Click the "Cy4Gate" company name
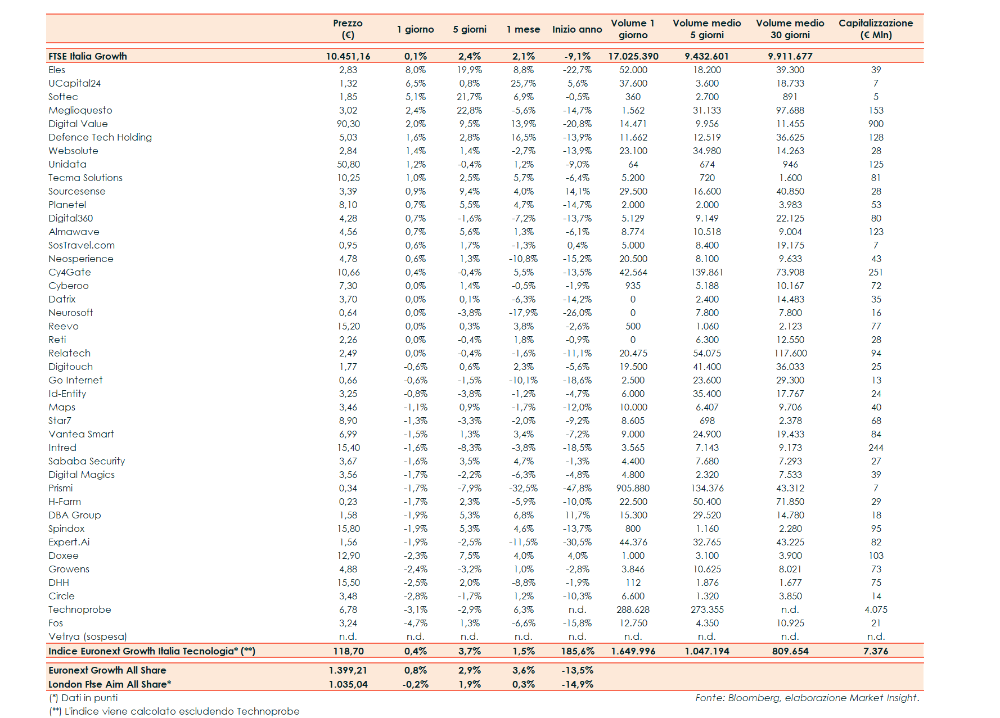 [70, 272]
